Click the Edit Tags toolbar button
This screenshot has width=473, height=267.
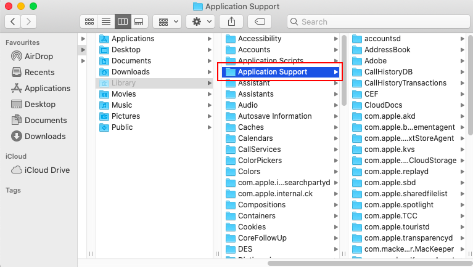click(260, 22)
